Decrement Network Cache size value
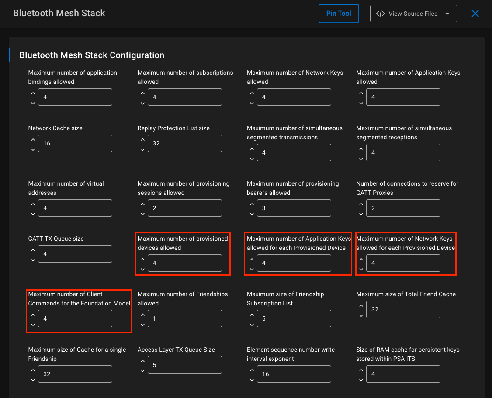Image resolution: width=492 pixels, height=398 pixels. click(x=33, y=149)
